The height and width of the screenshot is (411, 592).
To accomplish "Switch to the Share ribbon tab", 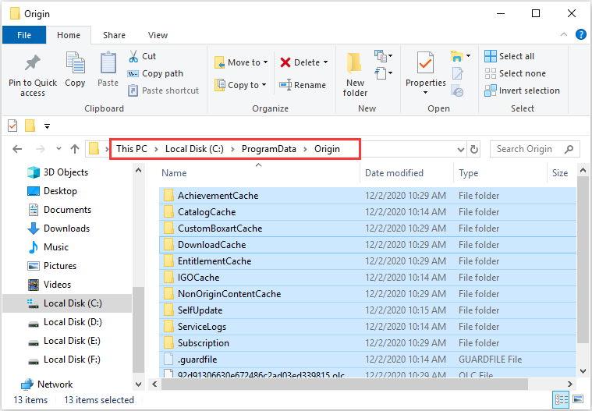I will click(x=114, y=35).
